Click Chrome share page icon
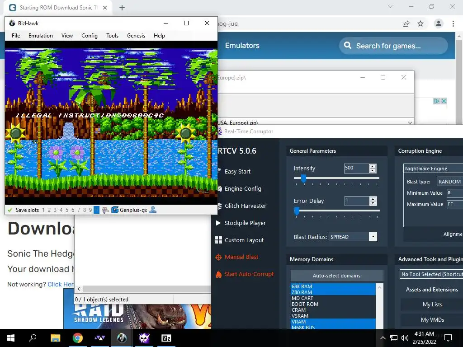The image size is (463, 347). 406,23
